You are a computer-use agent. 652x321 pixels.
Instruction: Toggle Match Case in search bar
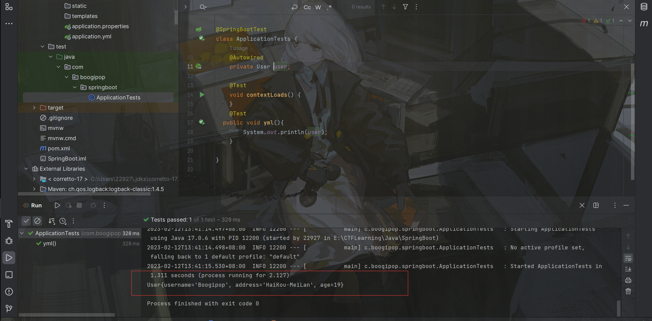pos(307,7)
